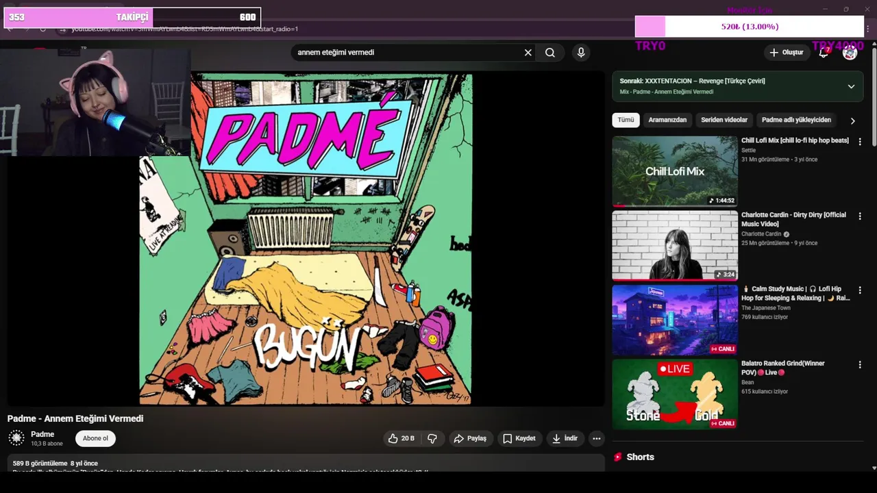Click the Paylaş share button
The height and width of the screenshot is (493, 877).
[470, 438]
